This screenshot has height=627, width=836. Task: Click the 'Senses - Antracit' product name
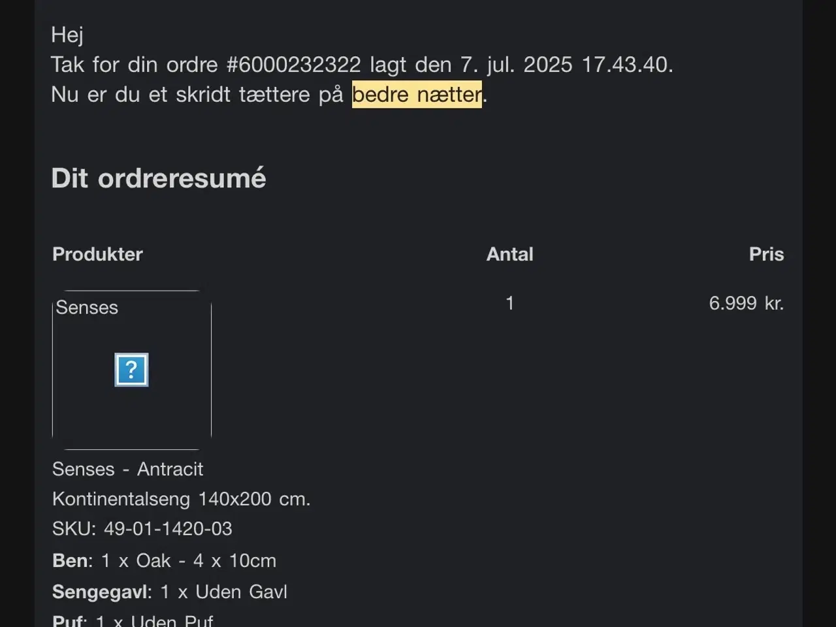(127, 469)
